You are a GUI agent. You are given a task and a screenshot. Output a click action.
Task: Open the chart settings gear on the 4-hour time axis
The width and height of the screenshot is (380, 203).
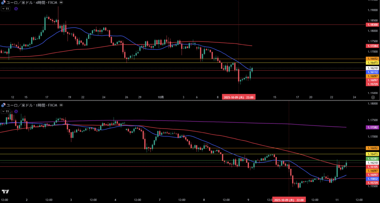[372, 97]
